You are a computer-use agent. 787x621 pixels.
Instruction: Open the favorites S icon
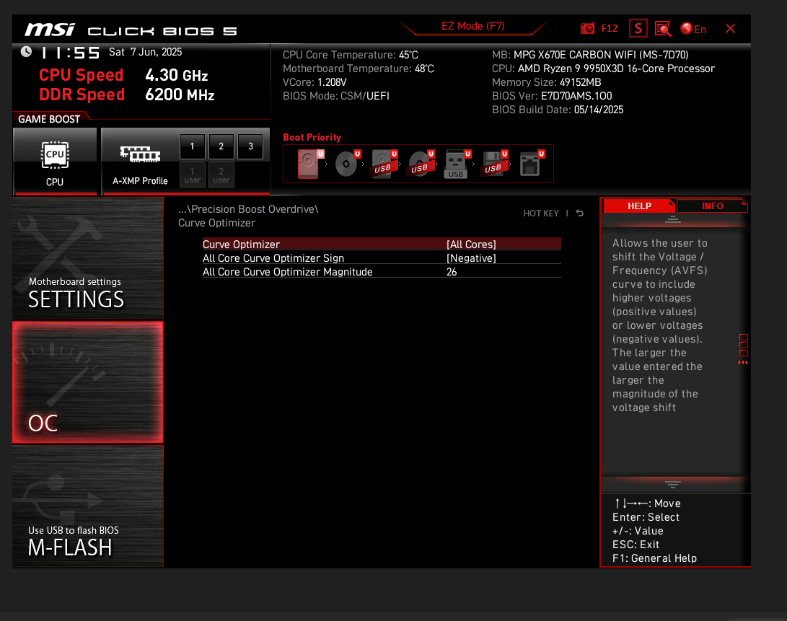point(638,29)
